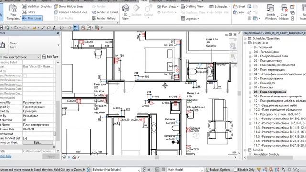Screen dimensions: 306x172
Task: Click design options icon left of Main Model
Action: pyautogui.click(x=157, y=170)
